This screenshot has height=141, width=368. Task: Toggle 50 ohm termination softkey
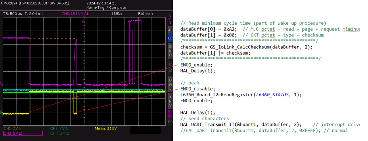171,67
